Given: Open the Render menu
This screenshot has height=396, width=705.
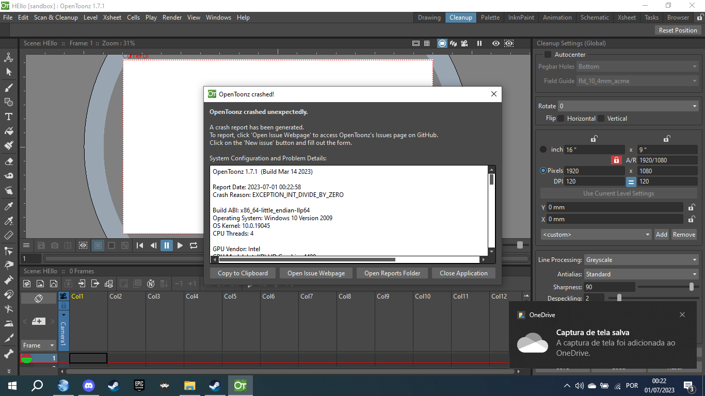Looking at the screenshot, I should tap(172, 17).
